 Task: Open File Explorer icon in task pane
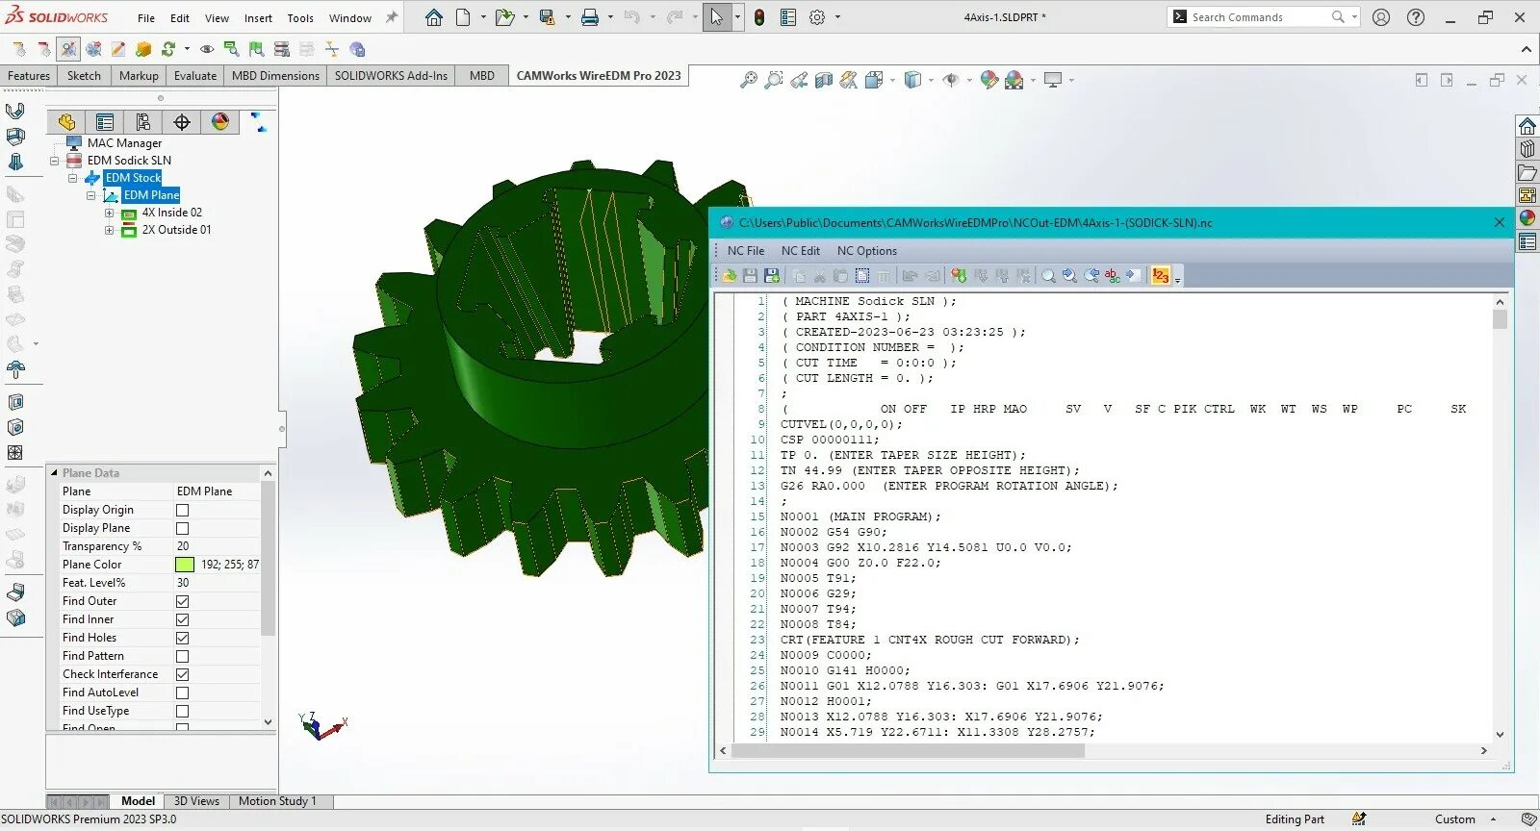pyautogui.click(x=1527, y=172)
